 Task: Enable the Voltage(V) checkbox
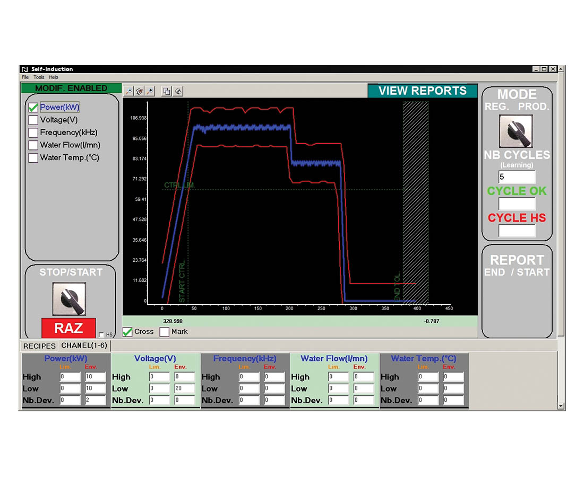[x=33, y=120]
